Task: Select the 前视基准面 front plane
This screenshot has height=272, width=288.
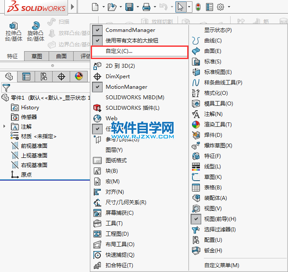Action: pos(29,146)
